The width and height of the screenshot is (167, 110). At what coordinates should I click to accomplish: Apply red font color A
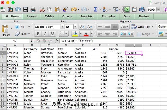coord(86,34)
